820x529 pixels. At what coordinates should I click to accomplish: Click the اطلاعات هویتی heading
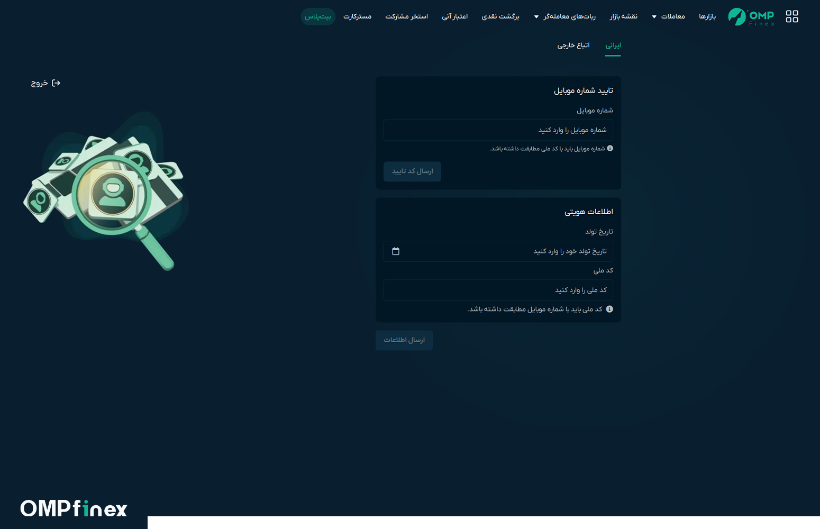pos(589,212)
